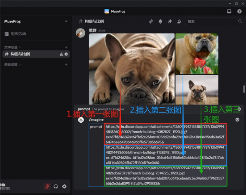Open the threads icon in channel header
Viewport: 246px width, 195px height.
pos(151,21)
